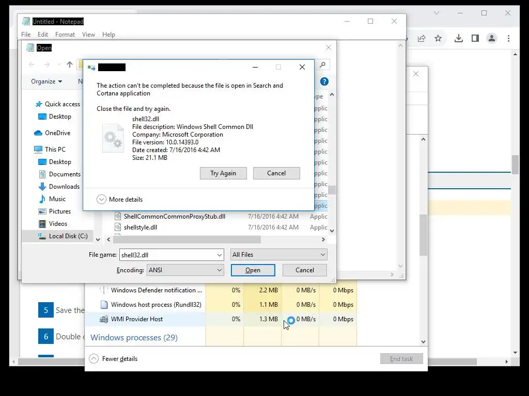Collapse Task Manager with Fewer details
The image size is (529, 396).
(x=113, y=359)
